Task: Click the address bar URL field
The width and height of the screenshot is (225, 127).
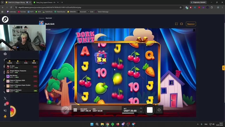Action: point(98,7)
